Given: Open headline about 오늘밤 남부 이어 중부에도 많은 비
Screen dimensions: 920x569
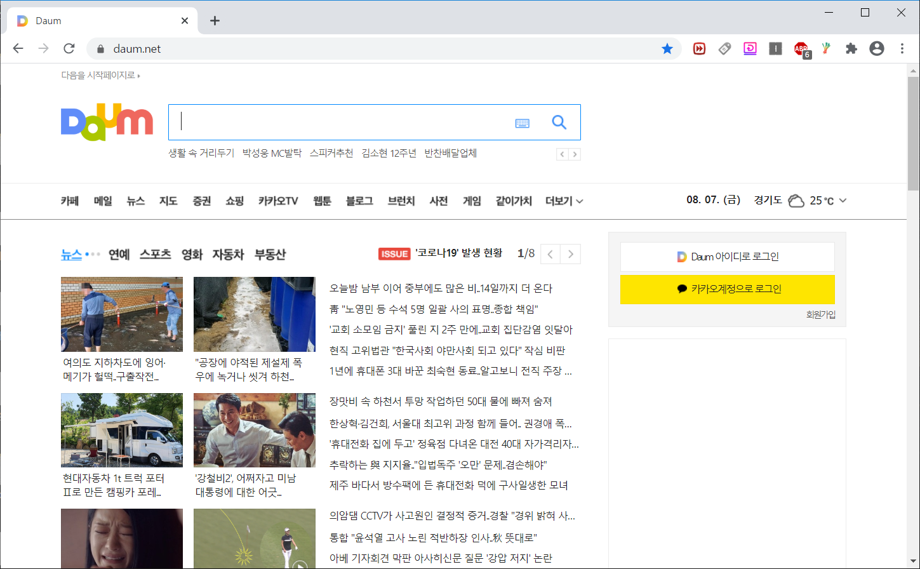Looking at the screenshot, I should pos(441,288).
